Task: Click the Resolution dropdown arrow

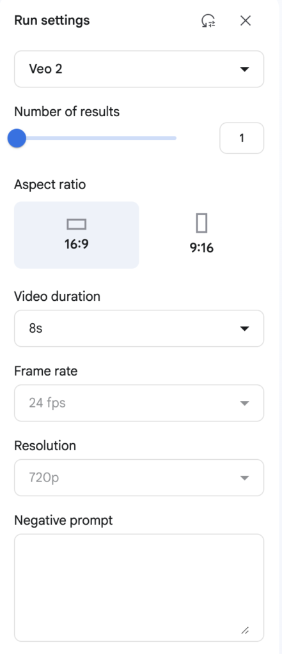Action: click(x=244, y=478)
